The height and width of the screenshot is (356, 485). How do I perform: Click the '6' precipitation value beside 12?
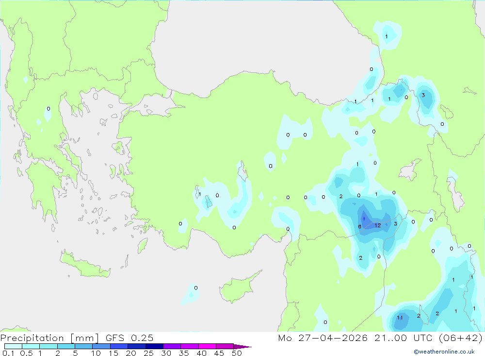(359, 226)
